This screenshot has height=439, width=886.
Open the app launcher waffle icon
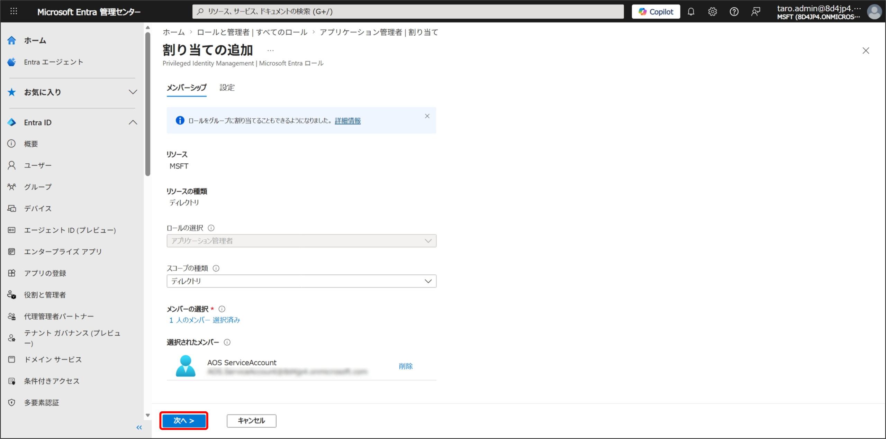click(x=13, y=11)
